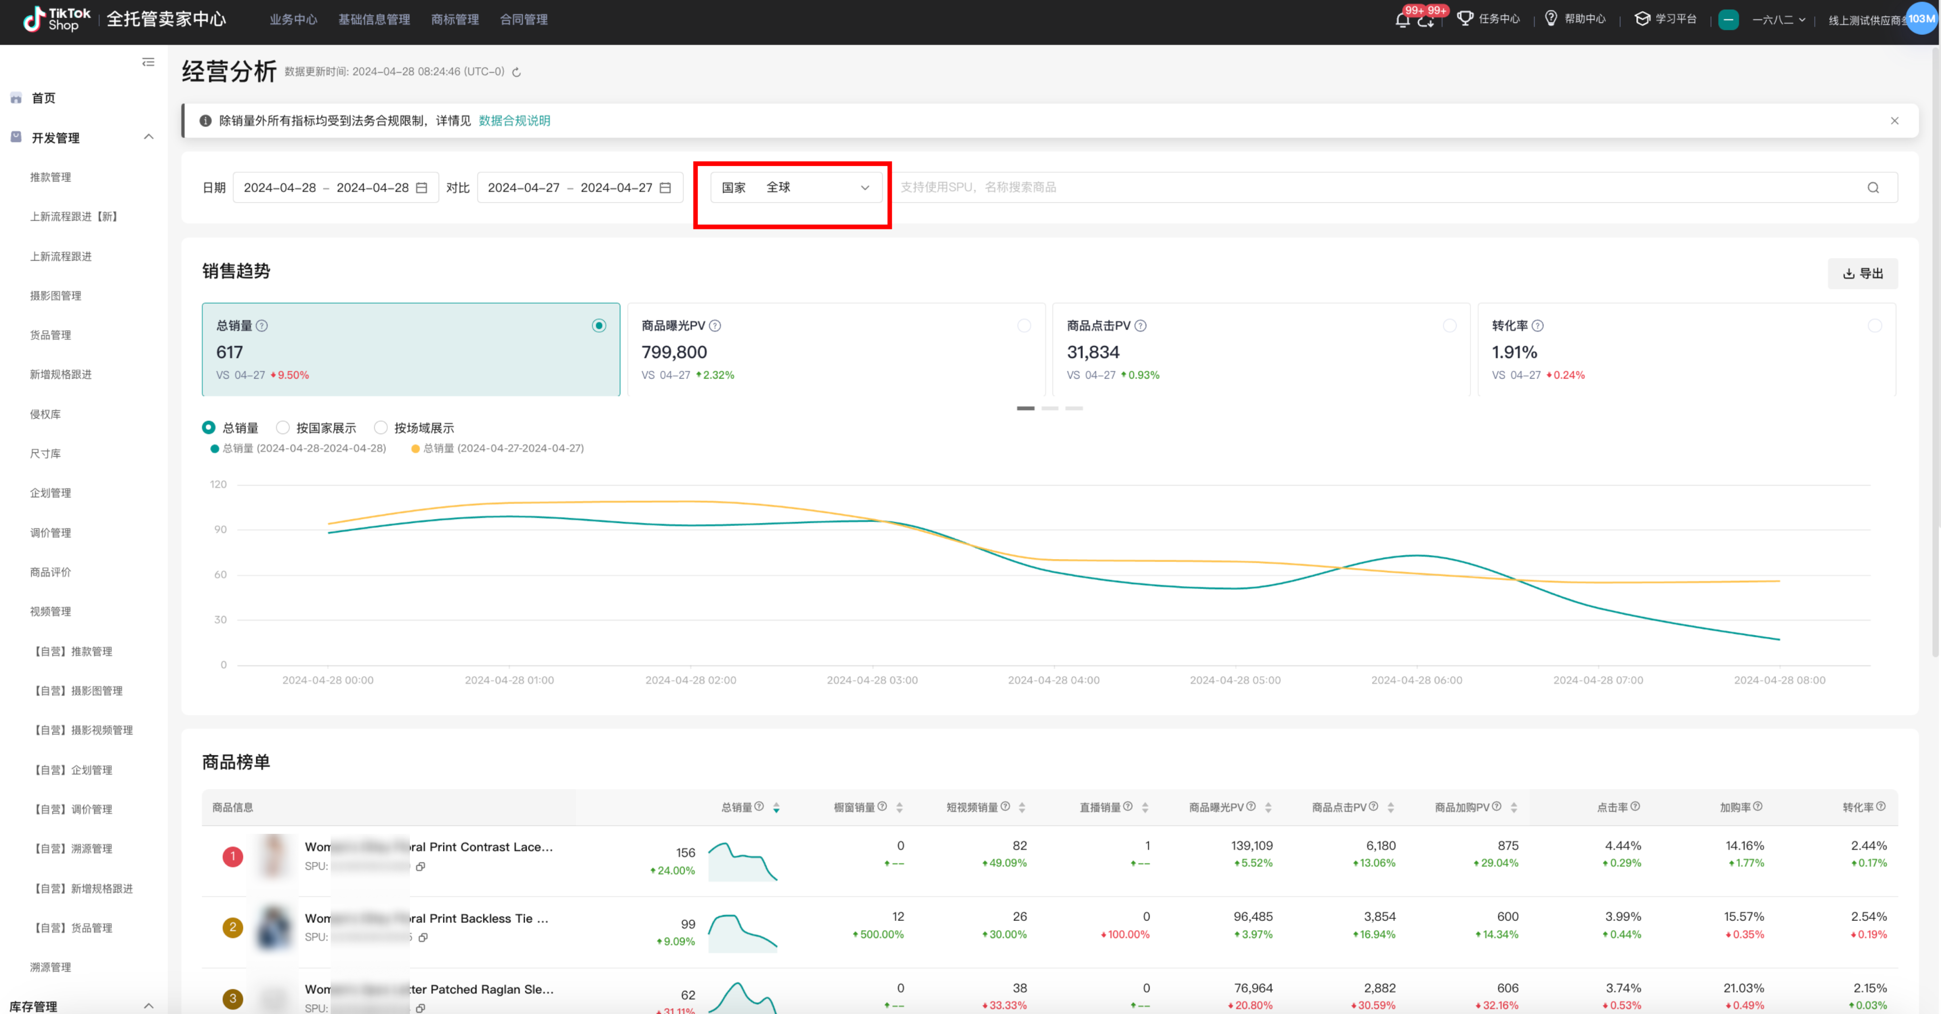Open the 日期 date range picker

(x=336, y=188)
